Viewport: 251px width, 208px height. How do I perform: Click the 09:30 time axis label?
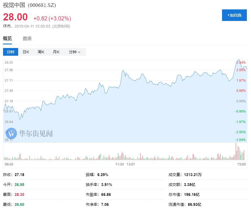coord(9,164)
